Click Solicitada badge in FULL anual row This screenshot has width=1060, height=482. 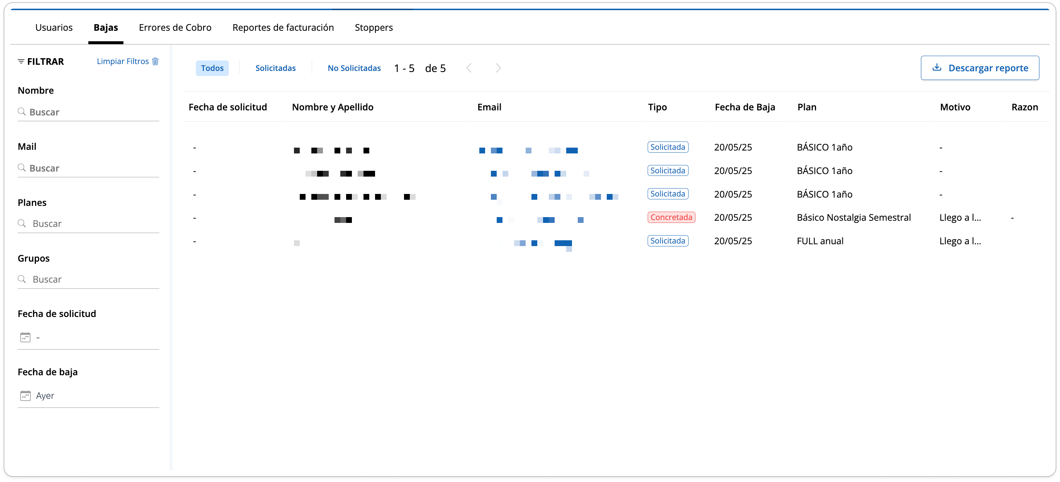[x=668, y=241]
